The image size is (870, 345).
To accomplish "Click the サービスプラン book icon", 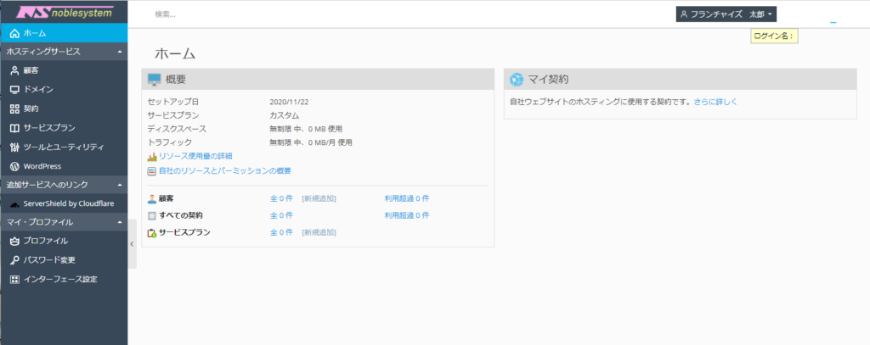I will [x=14, y=128].
